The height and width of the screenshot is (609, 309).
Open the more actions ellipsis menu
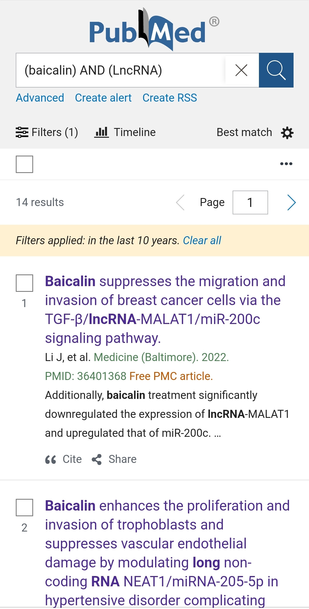coord(286,164)
